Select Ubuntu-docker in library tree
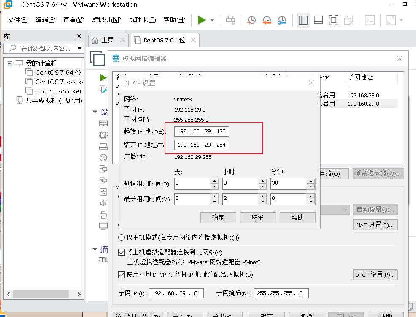This screenshot has width=416, height=317. [59, 91]
